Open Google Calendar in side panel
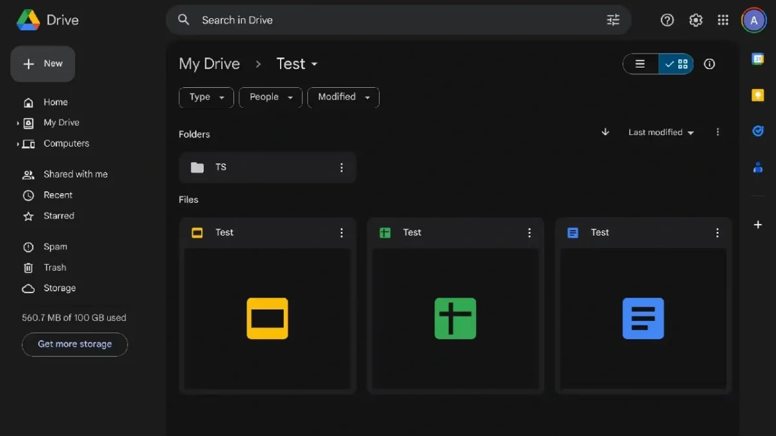 [758, 59]
